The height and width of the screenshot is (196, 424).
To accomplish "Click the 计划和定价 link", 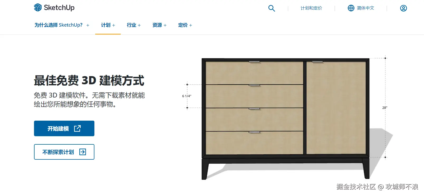I will (x=311, y=8).
